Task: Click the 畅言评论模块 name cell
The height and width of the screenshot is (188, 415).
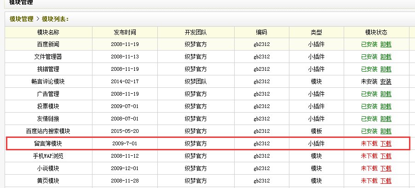Action: (48, 82)
